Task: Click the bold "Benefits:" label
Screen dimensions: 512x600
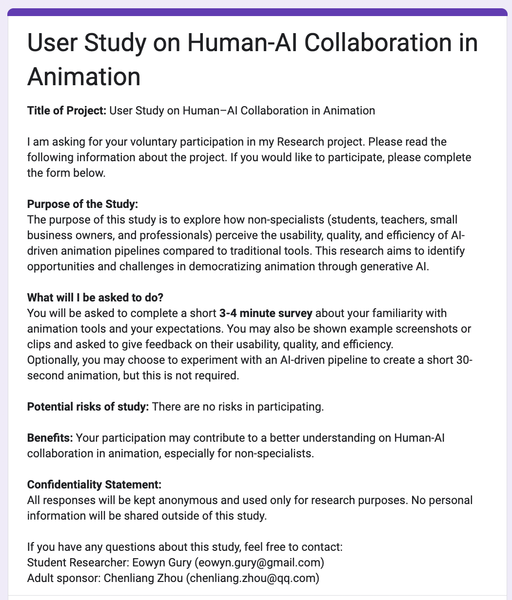Action: [x=50, y=438]
